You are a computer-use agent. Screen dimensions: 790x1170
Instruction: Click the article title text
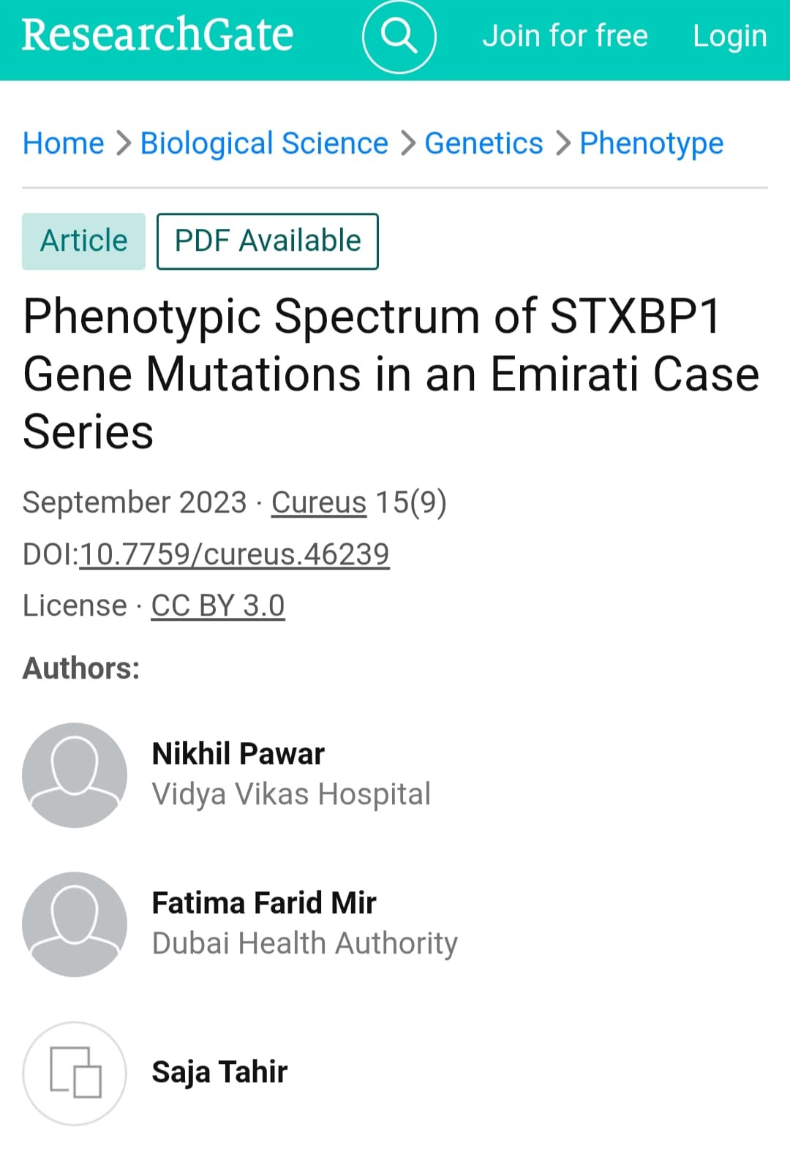pos(391,374)
